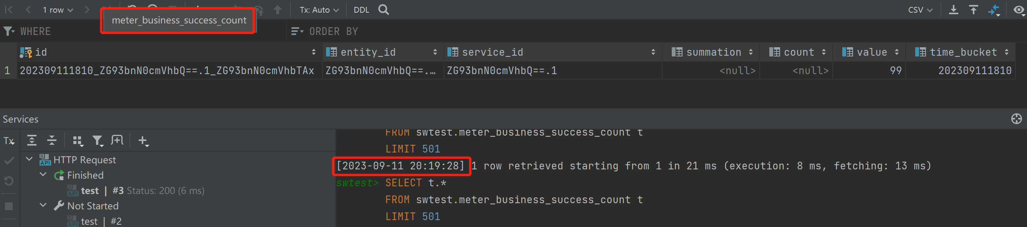The height and width of the screenshot is (227, 1027).
Task: Commit transaction with the checkmark icon
Action: click(8, 161)
